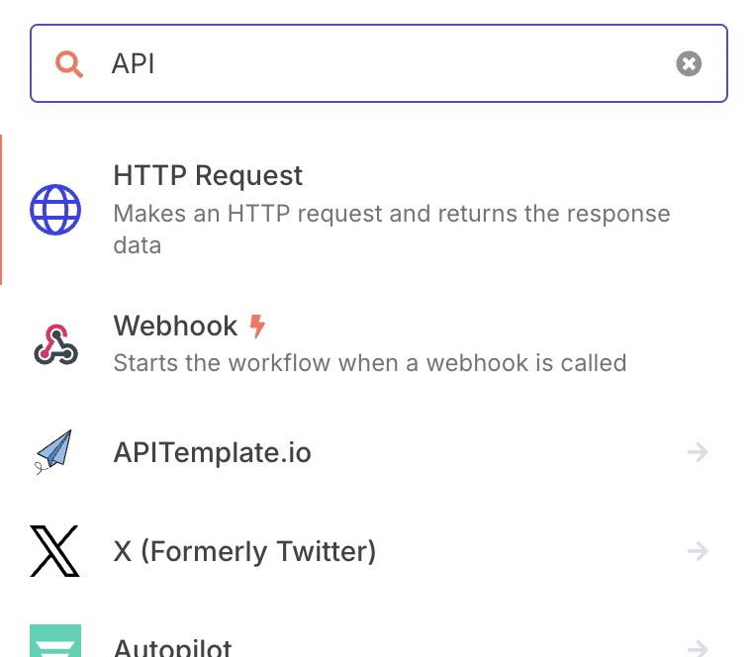
Task: Select the green Autopilot icon
Action: point(55,641)
